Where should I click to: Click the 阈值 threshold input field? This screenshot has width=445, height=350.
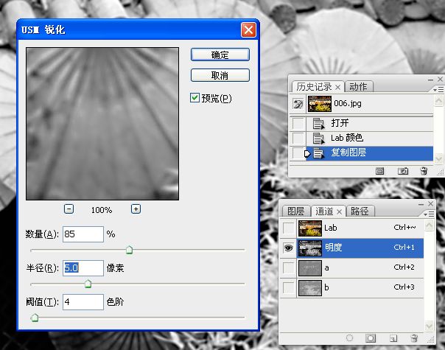(x=83, y=302)
